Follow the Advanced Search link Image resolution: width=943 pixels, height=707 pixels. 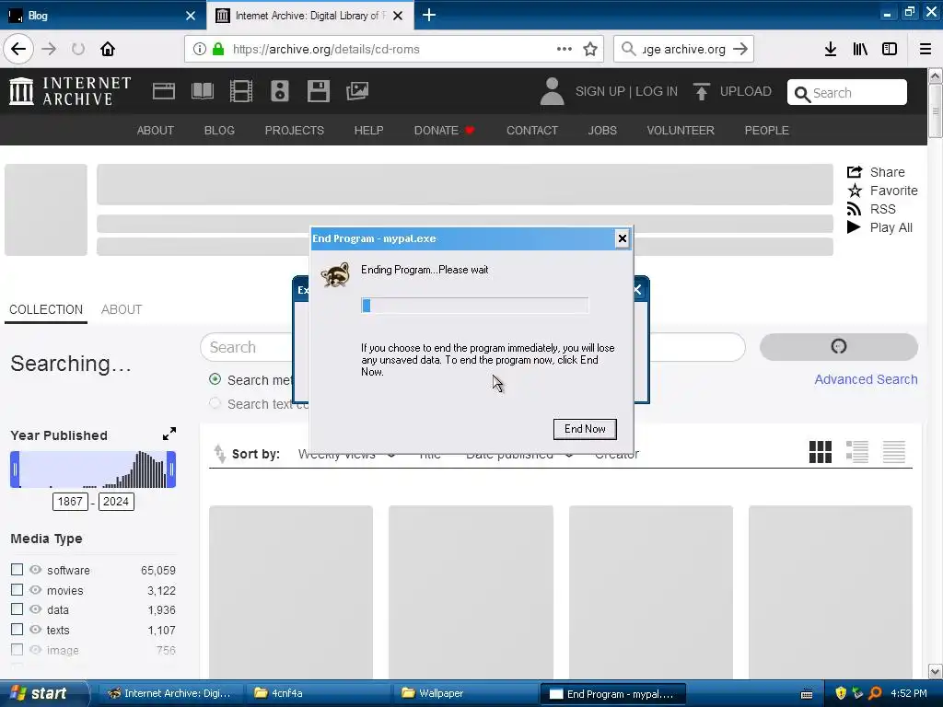pyautogui.click(x=866, y=379)
